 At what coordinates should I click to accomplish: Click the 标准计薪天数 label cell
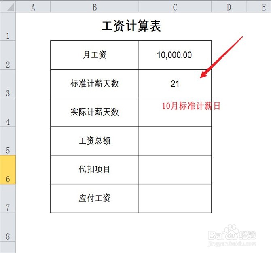click(x=95, y=84)
